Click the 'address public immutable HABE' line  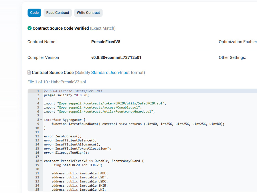(80, 173)
